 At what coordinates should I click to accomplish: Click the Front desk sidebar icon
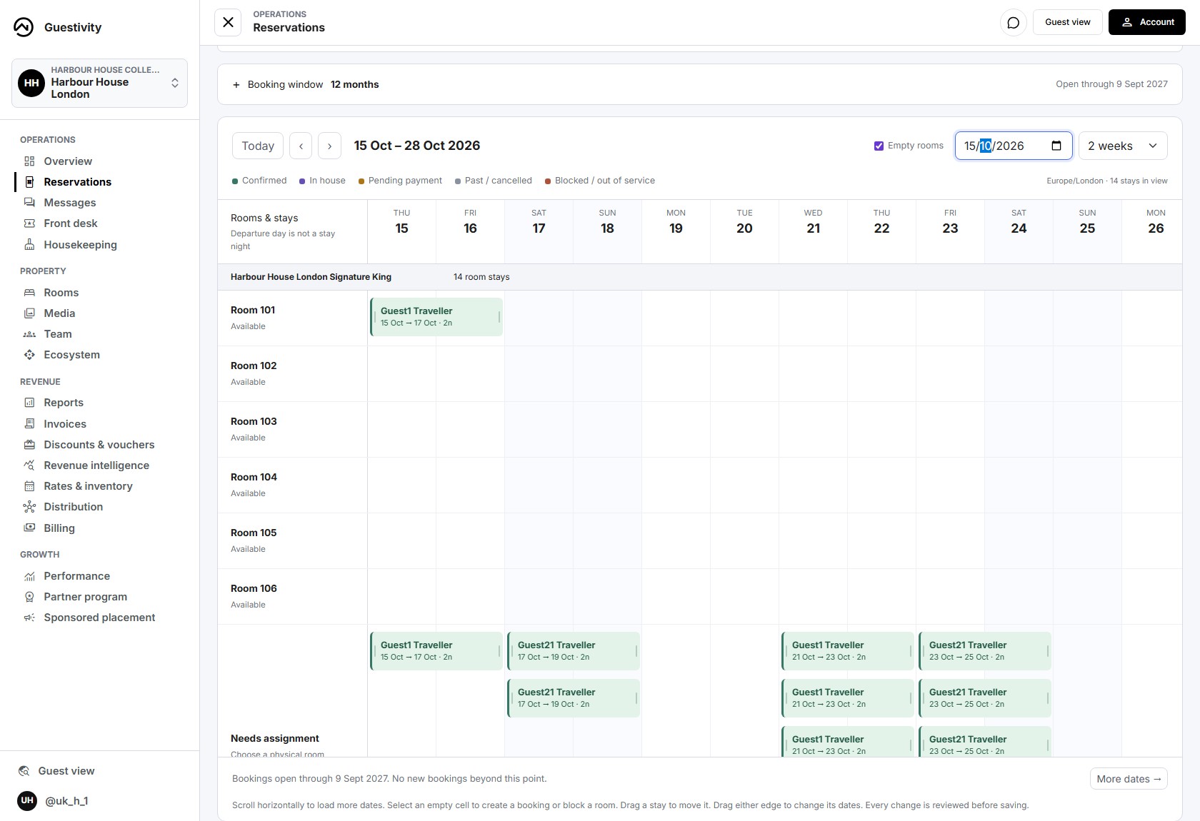(29, 223)
